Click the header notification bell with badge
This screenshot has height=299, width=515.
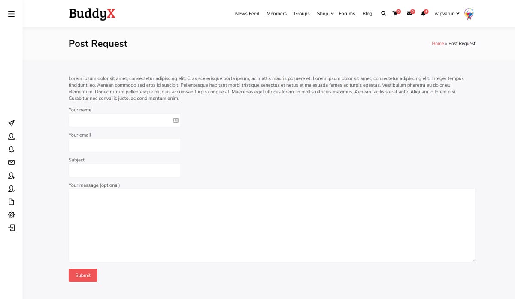[x=423, y=14]
